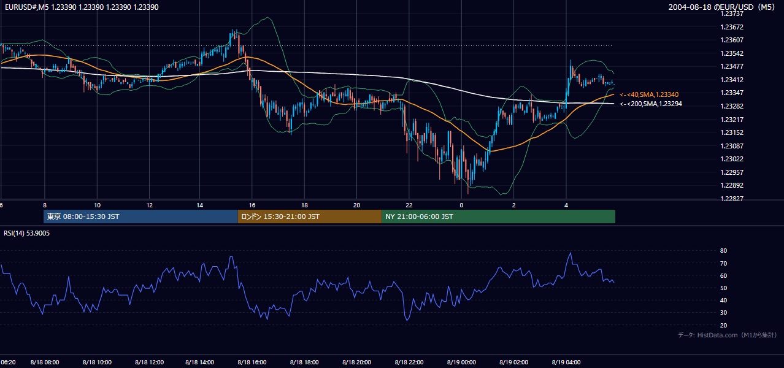Click the 8/18 22:00 time label
The width and height of the screenshot is (784, 368).
[x=409, y=362]
